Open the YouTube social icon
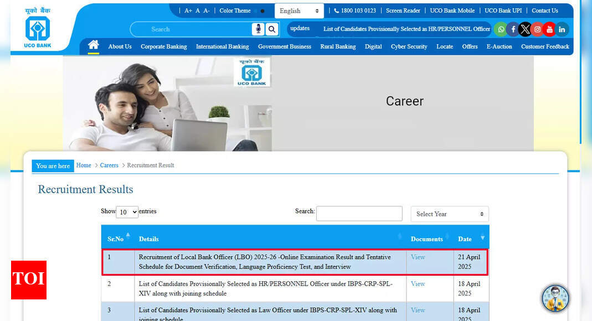The image size is (592, 321). tap(549, 29)
